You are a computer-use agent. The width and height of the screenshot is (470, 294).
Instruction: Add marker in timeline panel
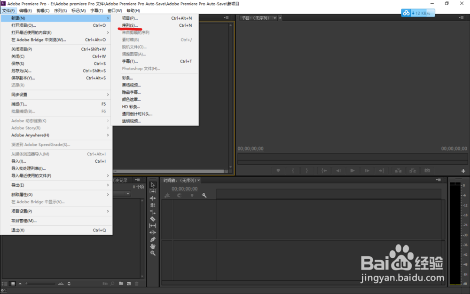point(192,195)
